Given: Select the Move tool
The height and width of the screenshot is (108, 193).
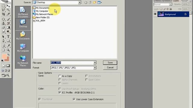Looking at the screenshot, I should click(8, 6).
